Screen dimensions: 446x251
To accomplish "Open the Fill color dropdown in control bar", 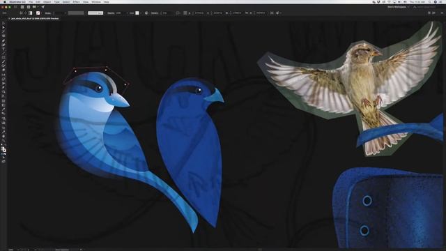I will [33, 13].
